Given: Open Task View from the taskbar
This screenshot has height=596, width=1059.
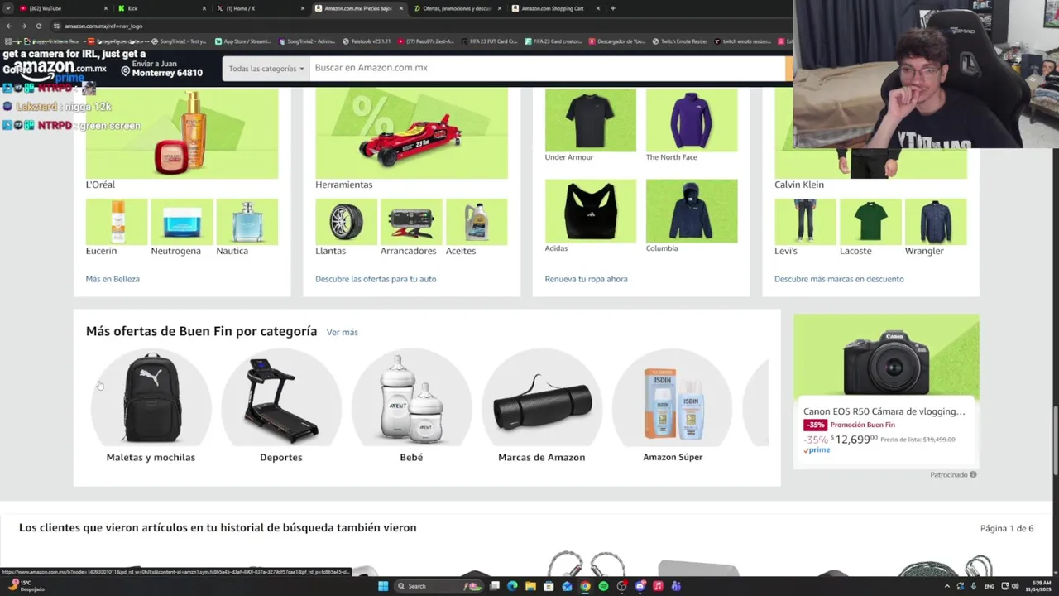Looking at the screenshot, I should (x=495, y=586).
